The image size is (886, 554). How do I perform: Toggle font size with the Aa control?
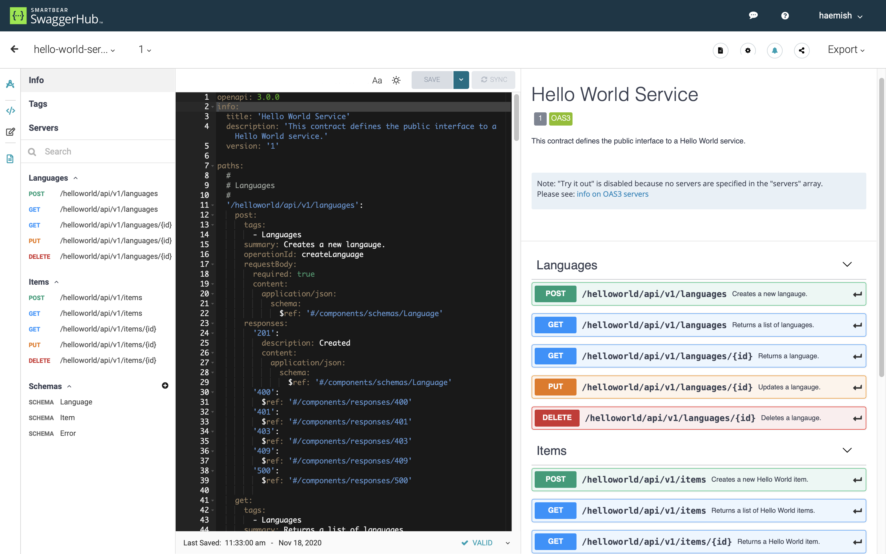tap(377, 80)
